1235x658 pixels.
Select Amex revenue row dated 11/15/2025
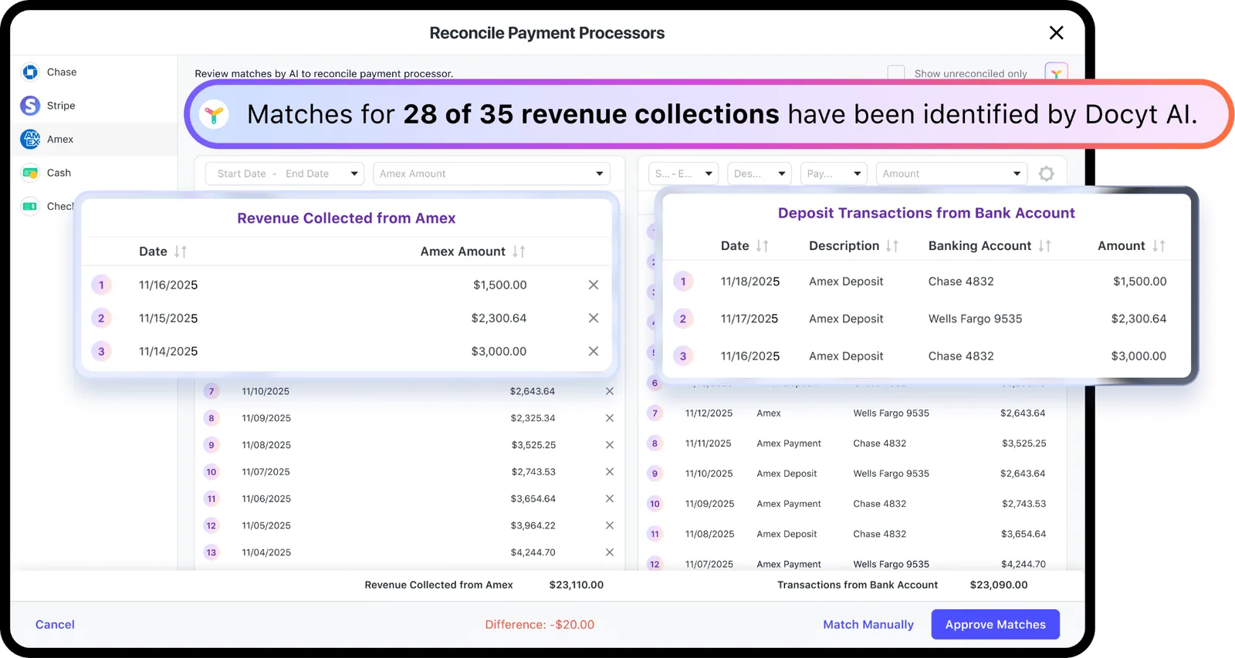tap(347, 318)
